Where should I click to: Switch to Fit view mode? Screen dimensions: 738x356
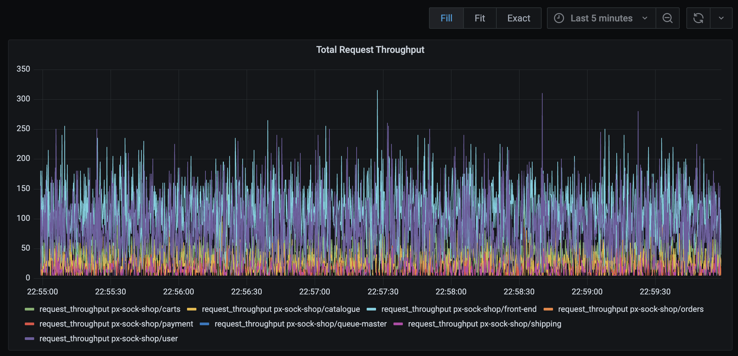tap(480, 18)
